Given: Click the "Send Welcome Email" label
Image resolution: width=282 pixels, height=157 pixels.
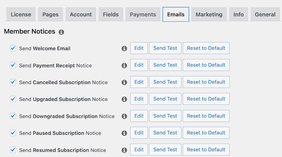Looking at the screenshot, I should point(45,48).
